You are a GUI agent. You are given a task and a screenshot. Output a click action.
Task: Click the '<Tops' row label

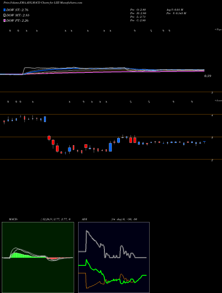pos(218,30)
